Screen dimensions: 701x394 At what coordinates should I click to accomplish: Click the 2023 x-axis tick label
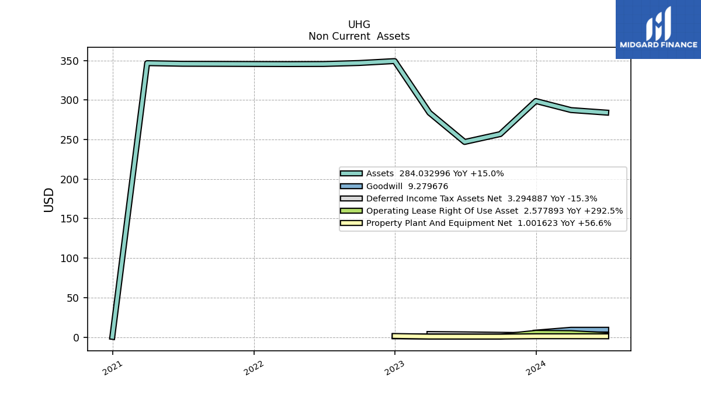[395, 368]
